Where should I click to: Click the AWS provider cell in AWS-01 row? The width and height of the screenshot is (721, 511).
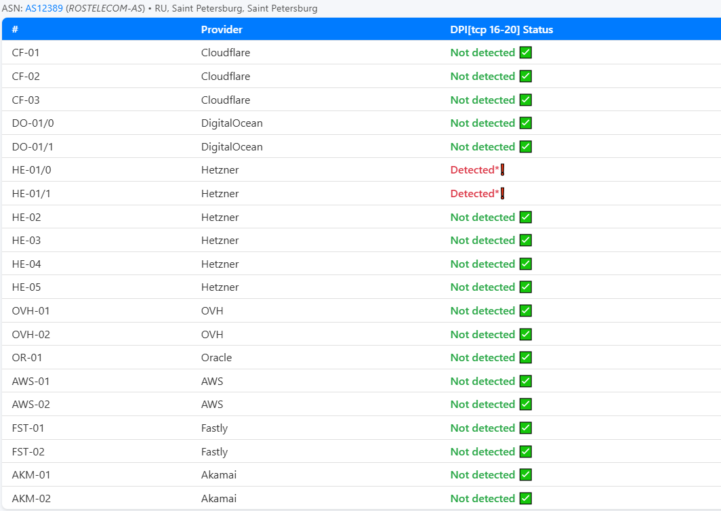212,382
